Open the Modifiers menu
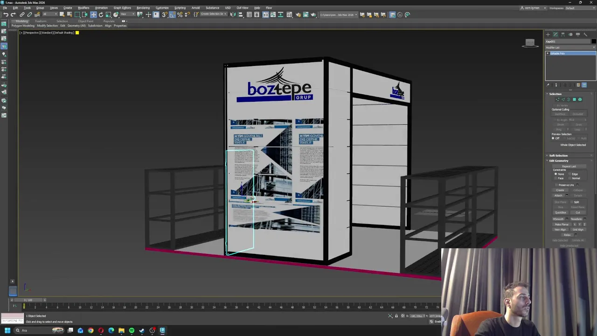This screenshot has height=336, width=597. click(83, 8)
